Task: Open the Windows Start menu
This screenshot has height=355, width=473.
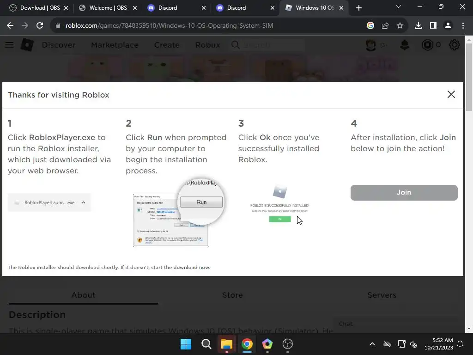Action: pos(186,344)
